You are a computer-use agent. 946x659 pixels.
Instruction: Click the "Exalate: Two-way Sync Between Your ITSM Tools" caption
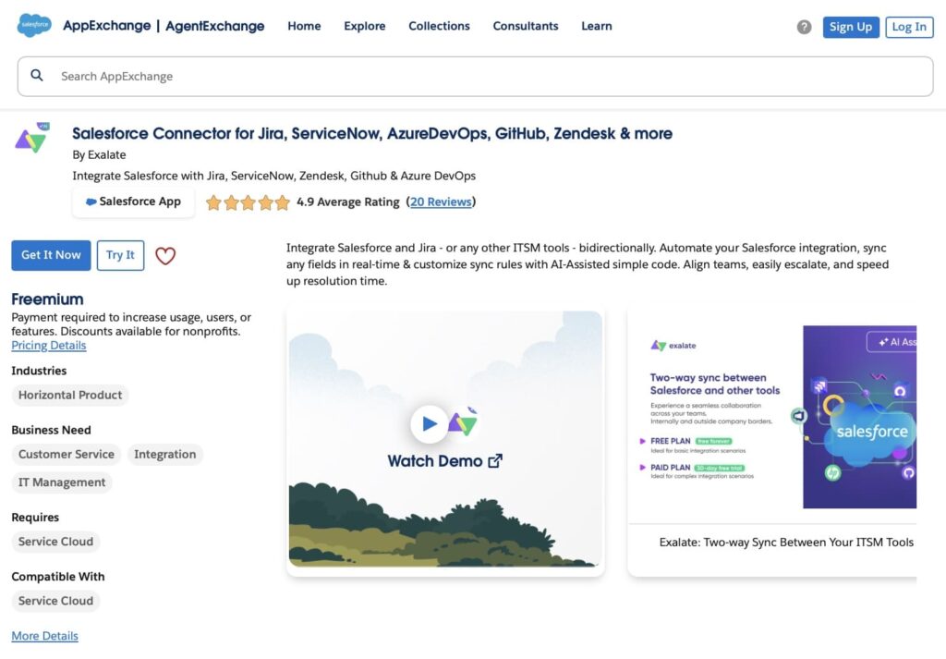point(787,542)
